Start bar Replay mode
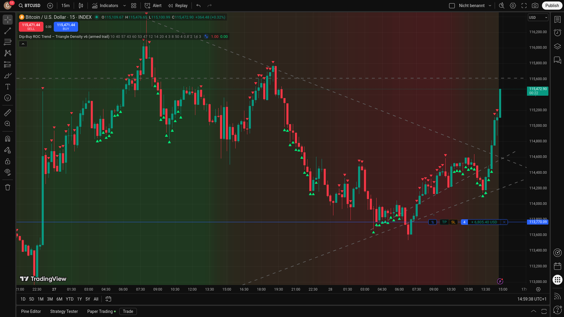Viewport: 564px width, 317px height. pos(178,6)
